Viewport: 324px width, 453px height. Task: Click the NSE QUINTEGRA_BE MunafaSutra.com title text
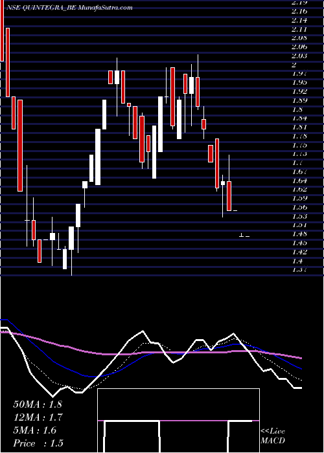69,8
